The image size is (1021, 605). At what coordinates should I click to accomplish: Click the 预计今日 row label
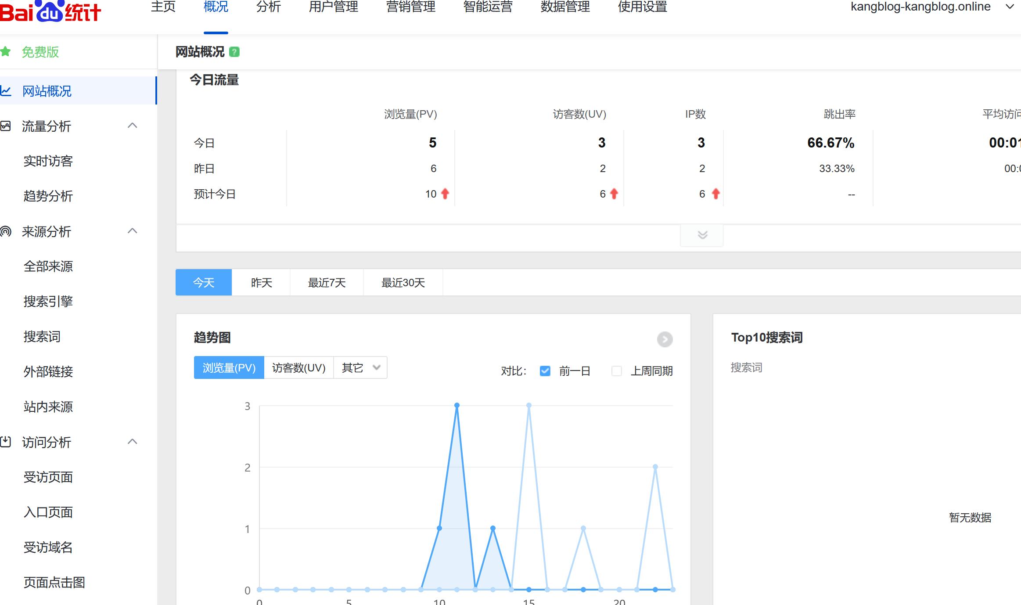click(215, 194)
